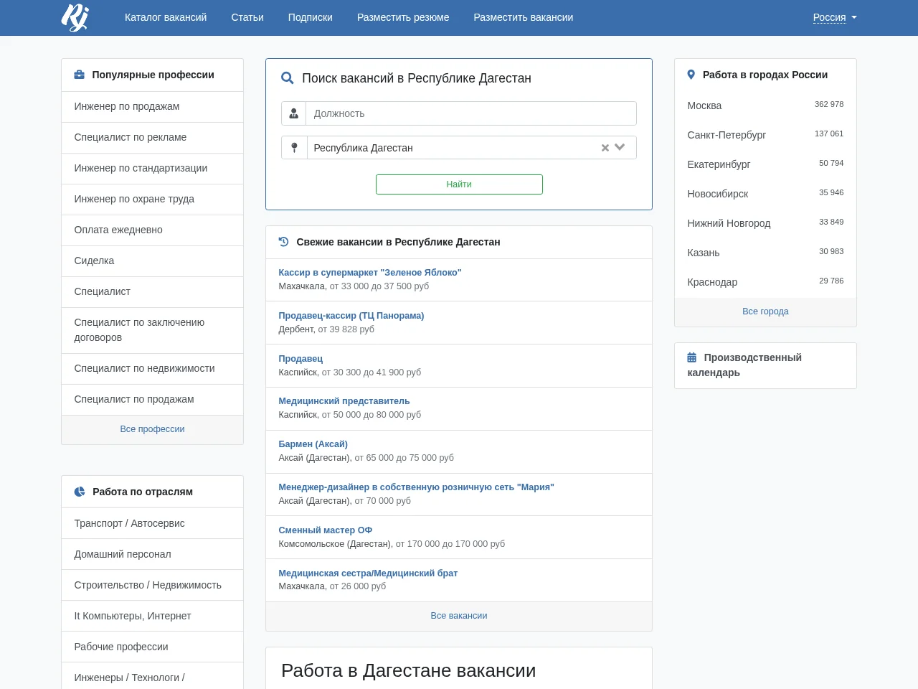
Task: Click Все города link
Action: click(765, 311)
